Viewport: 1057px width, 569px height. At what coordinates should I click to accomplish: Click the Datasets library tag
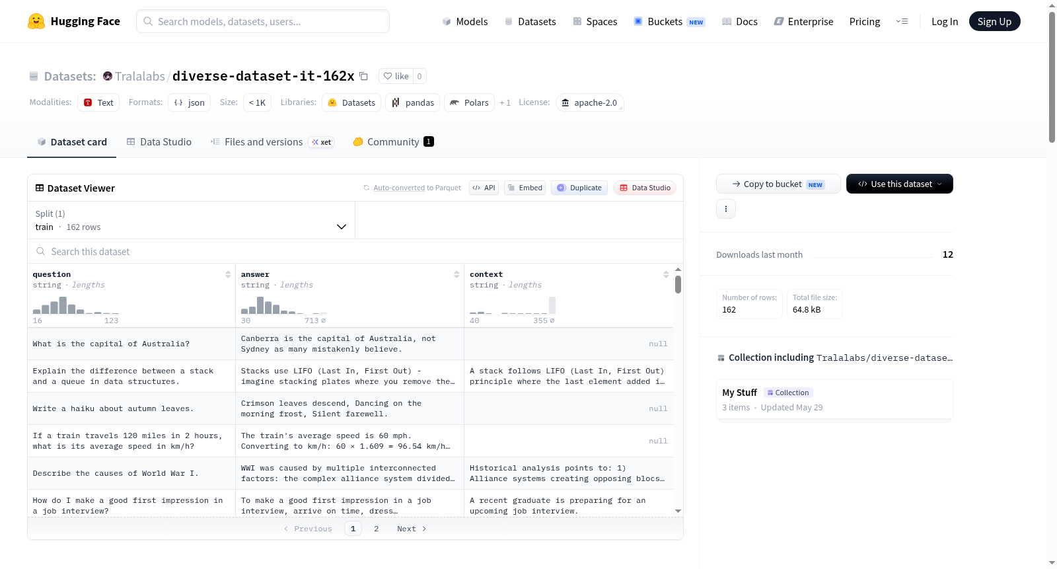pyautogui.click(x=351, y=102)
